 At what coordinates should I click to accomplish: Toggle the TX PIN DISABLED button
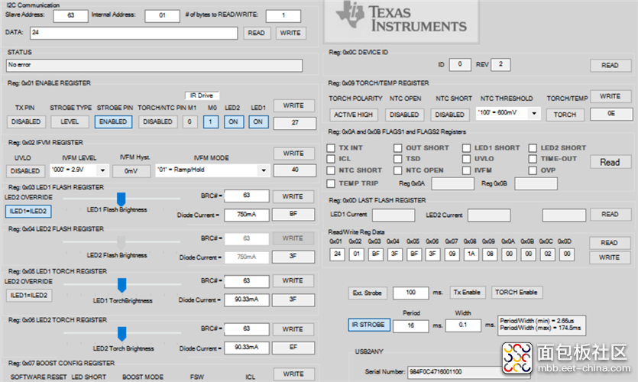[x=26, y=121]
